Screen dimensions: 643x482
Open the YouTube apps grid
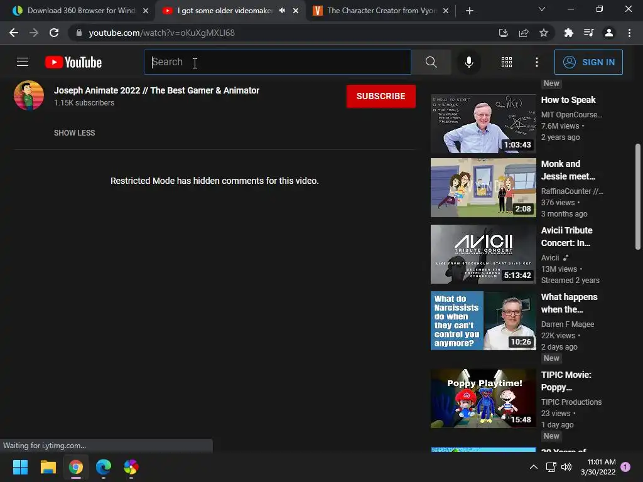click(507, 62)
